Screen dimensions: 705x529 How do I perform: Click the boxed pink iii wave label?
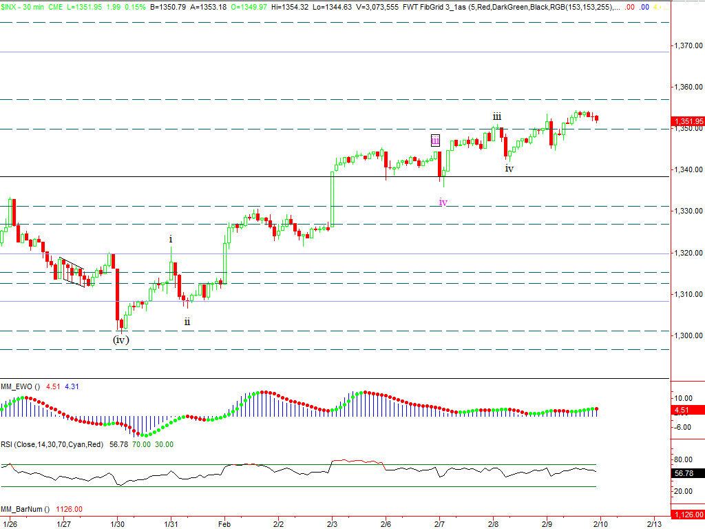[x=435, y=141]
